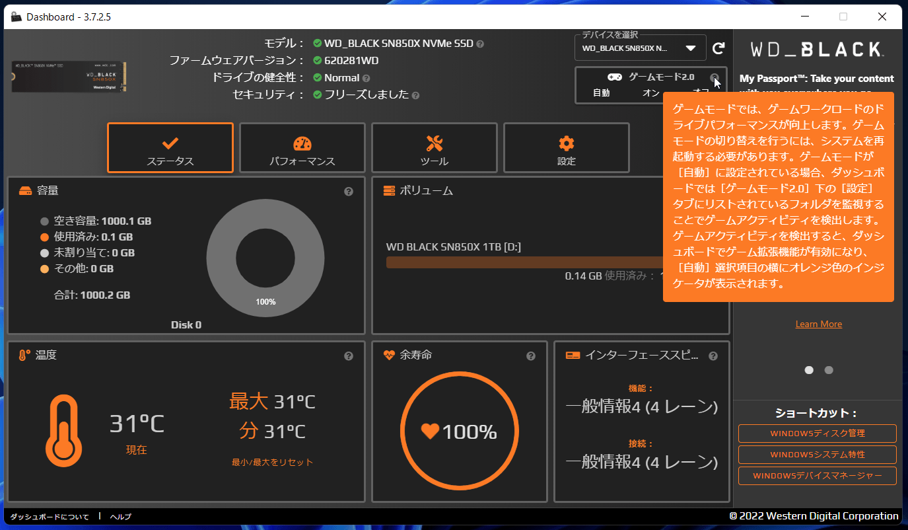Click the 未割り当て legend dot
This screenshot has width=908, height=530.
(x=45, y=253)
